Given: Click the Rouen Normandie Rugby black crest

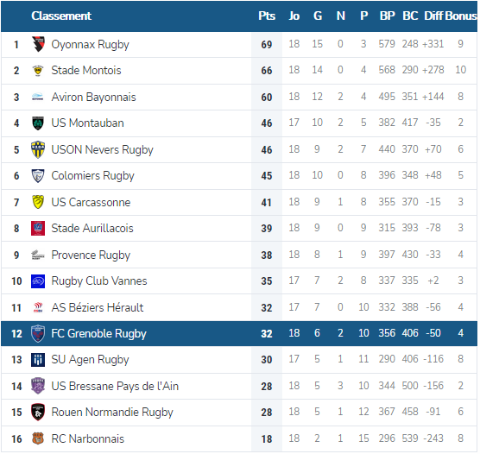Looking at the screenshot, I should 38,413.
